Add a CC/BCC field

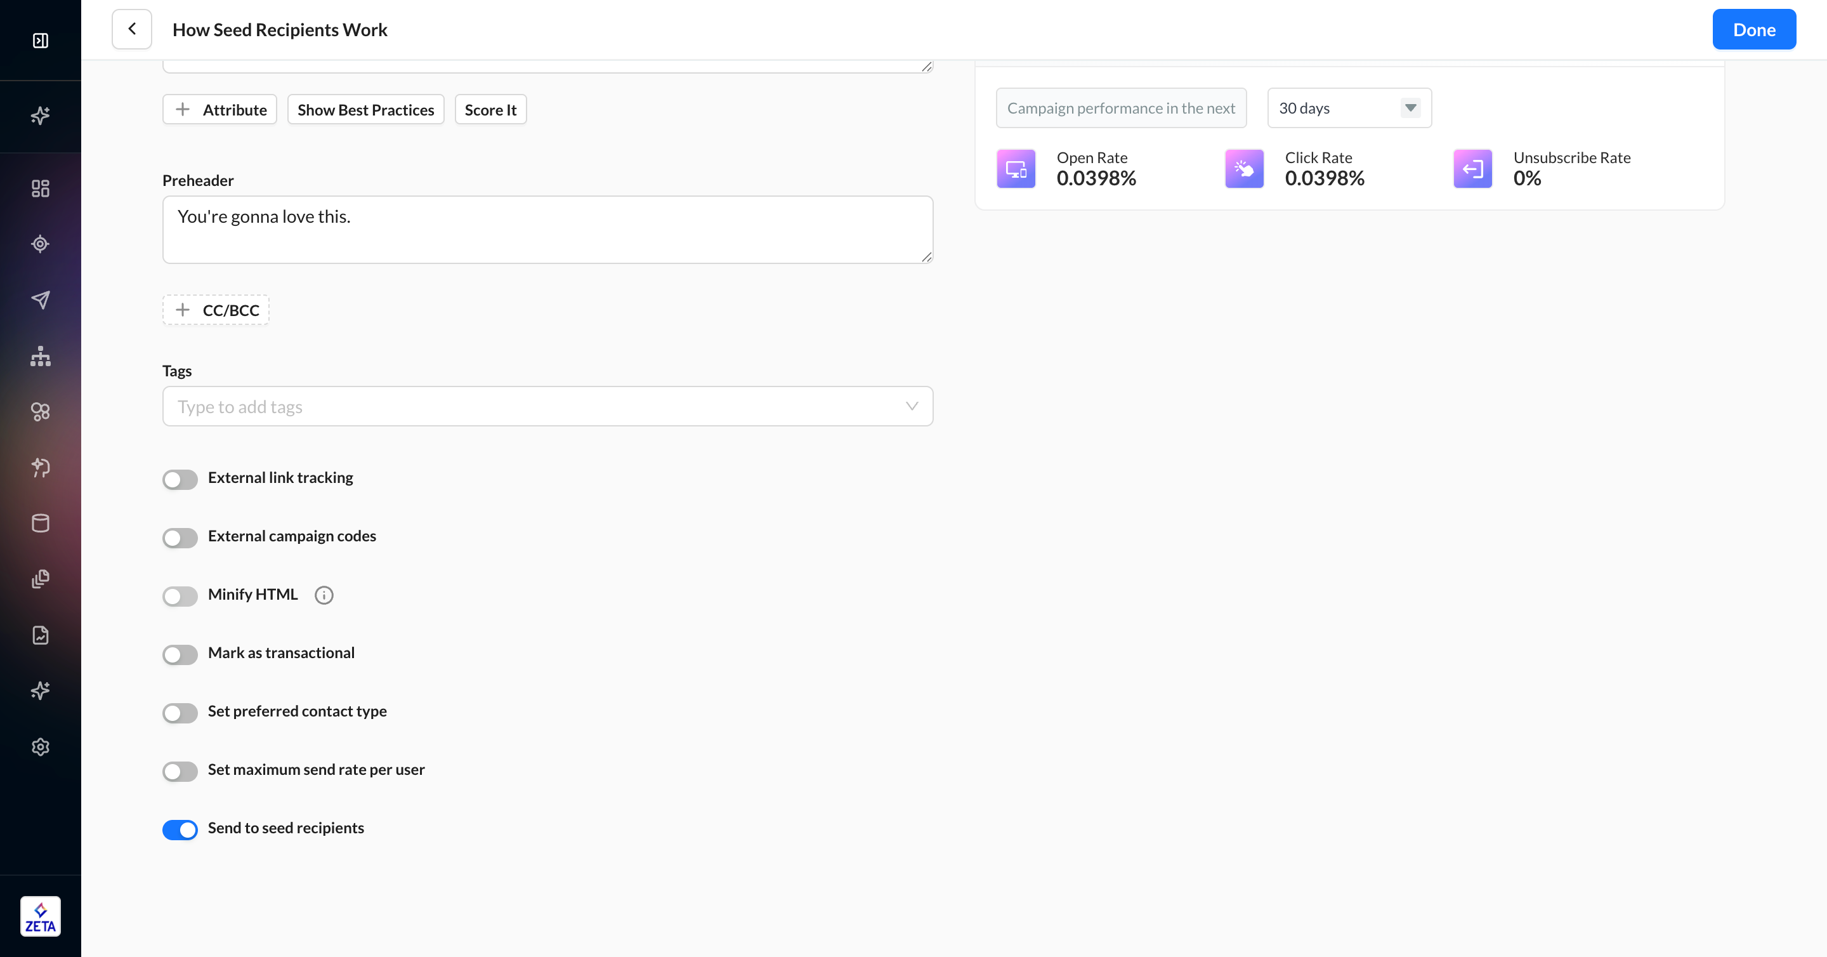click(x=216, y=310)
